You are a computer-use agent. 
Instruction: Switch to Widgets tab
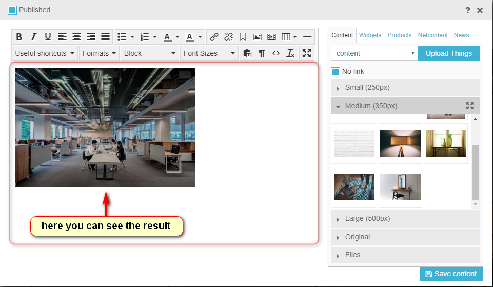tap(370, 35)
